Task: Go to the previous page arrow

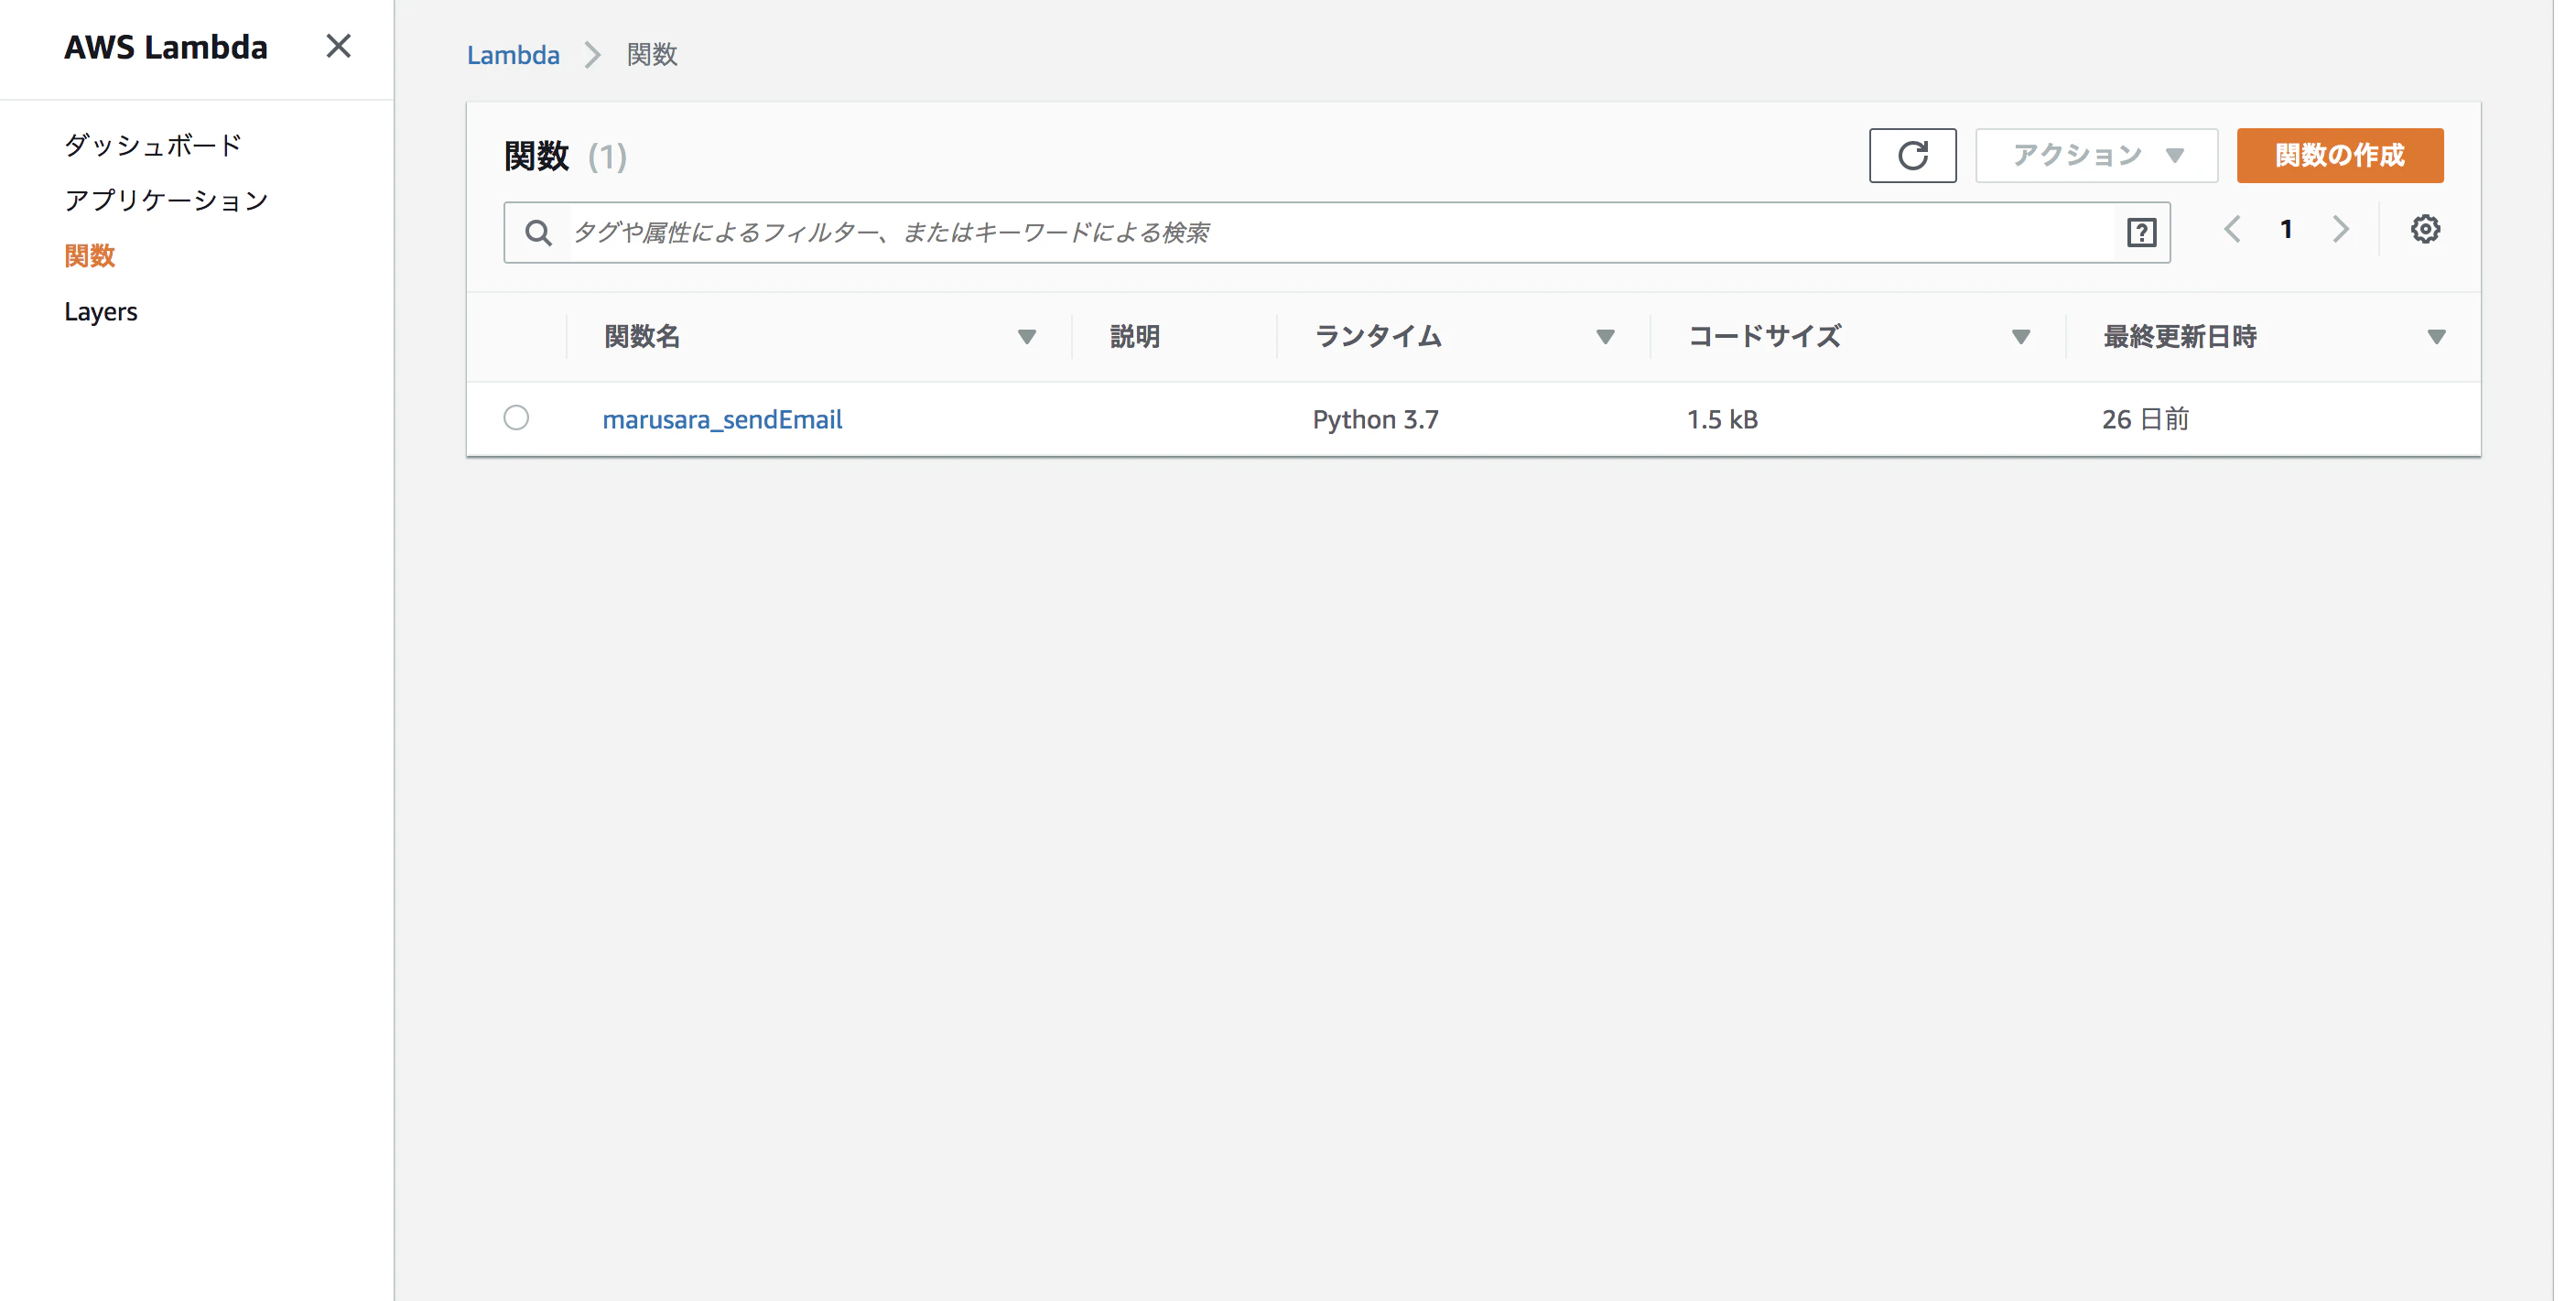Action: (2232, 230)
